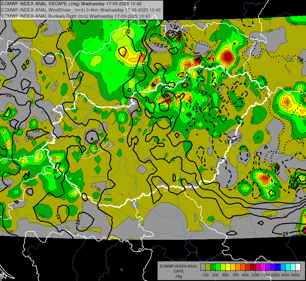Image resolution: width=306 pixels, height=281 pixels.
Task: Click legend scale value 100
Action: click(x=205, y=275)
